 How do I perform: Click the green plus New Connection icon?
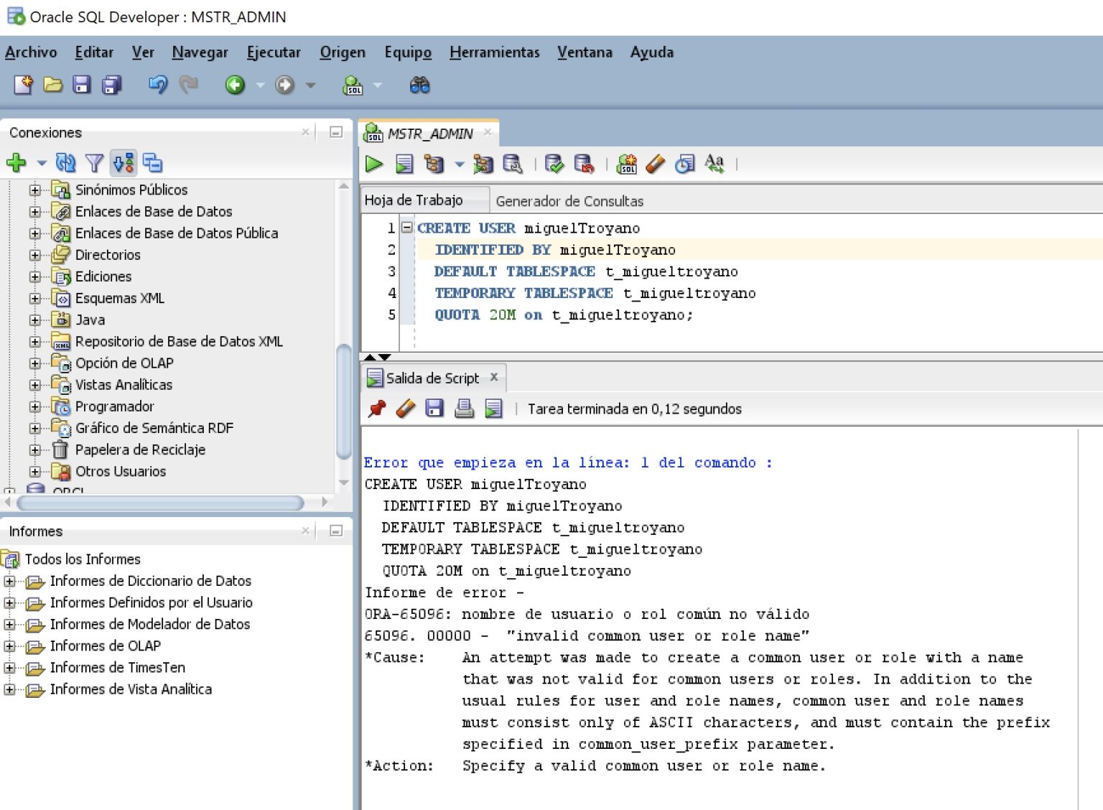pyautogui.click(x=17, y=163)
